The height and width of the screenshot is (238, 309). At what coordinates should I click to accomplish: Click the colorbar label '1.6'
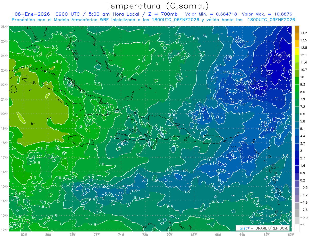tap(303, 166)
